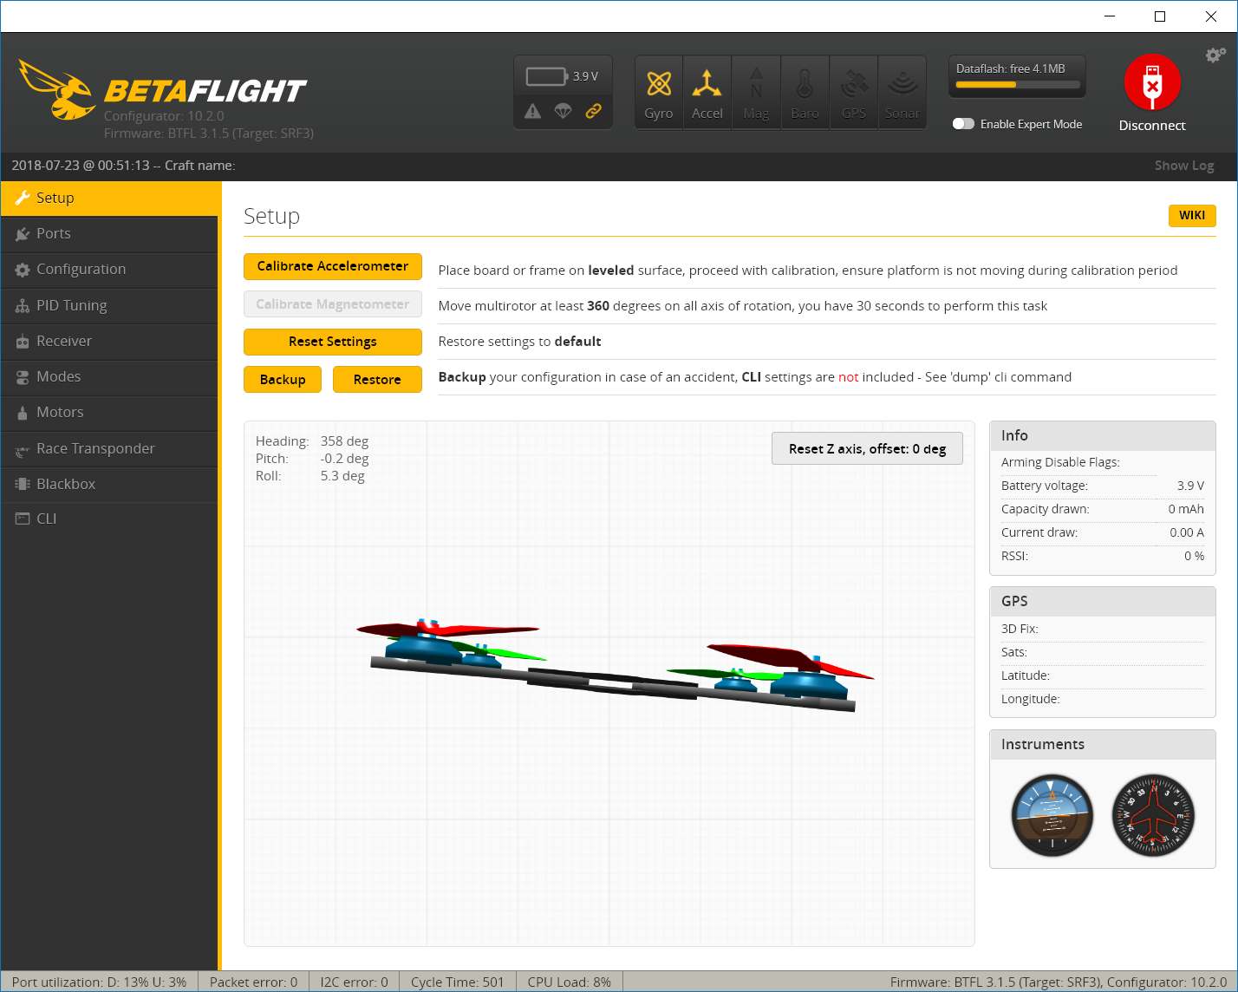Click the Reset Settings button
This screenshot has width=1238, height=992.
[x=333, y=342]
